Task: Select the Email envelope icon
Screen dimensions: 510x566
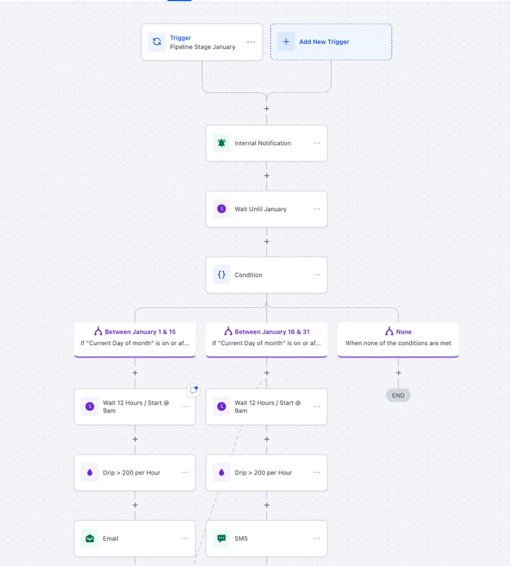Action: [x=90, y=538]
